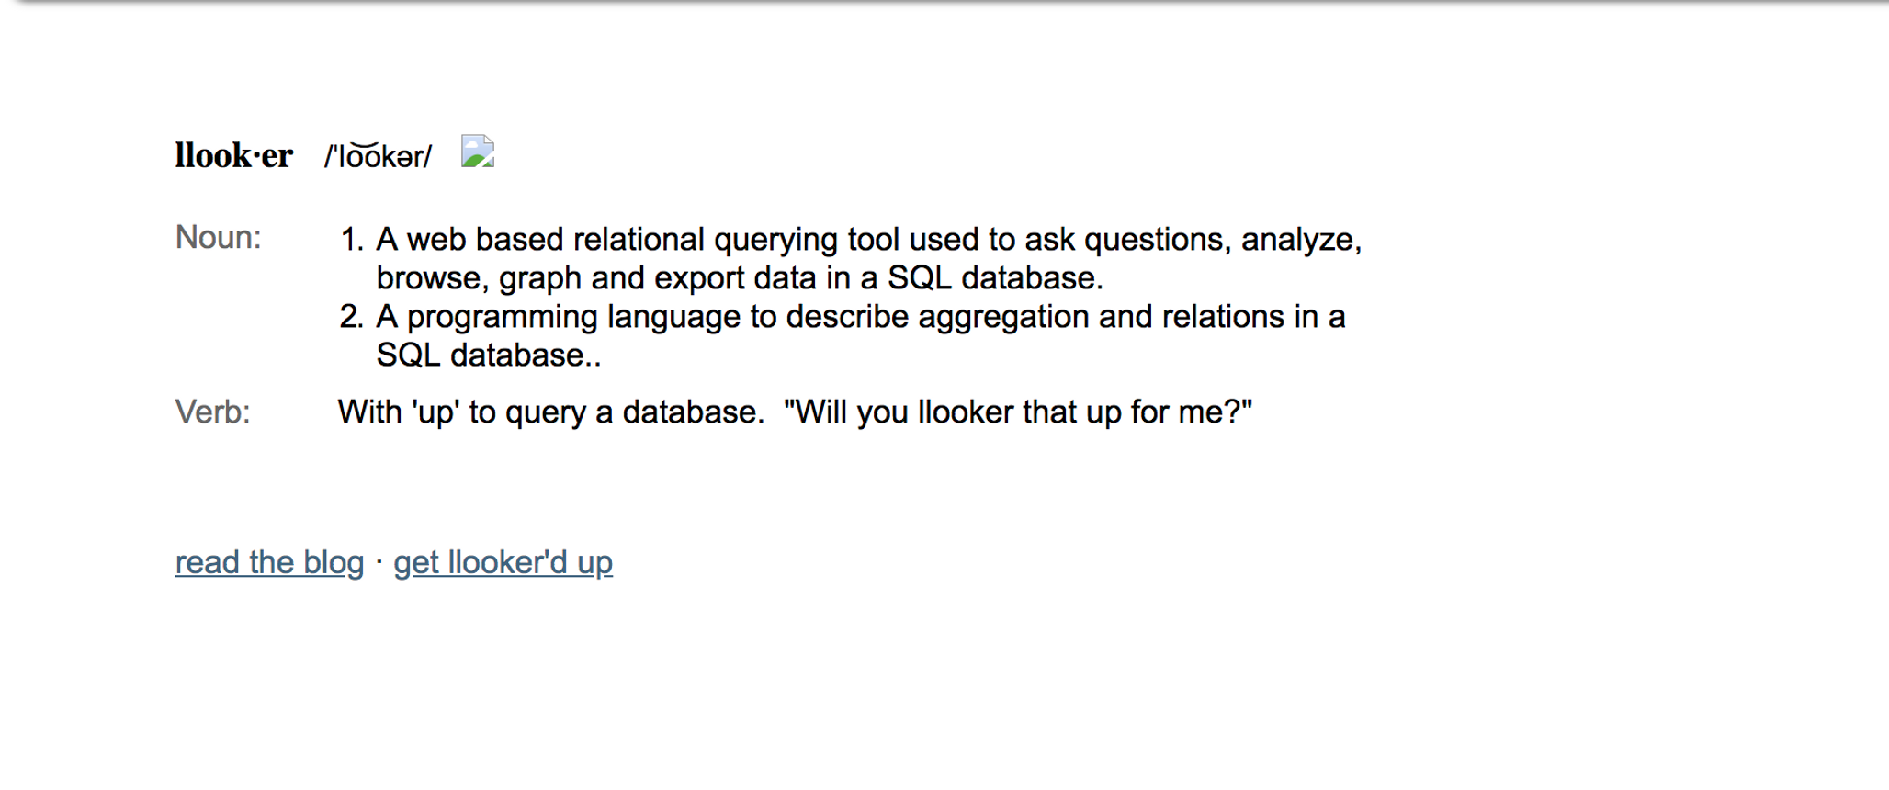Image resolution: width=1889 pixels, height=790 pixels.
Task: Open the "read the blog" link
Action: tap(269, 562)
